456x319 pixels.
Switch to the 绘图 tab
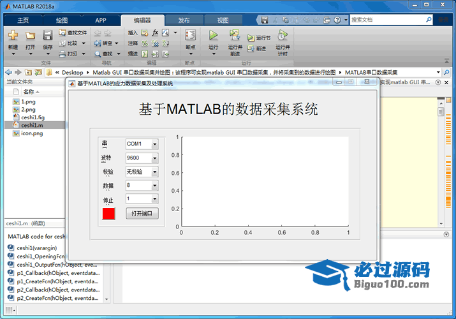pos(62,20)
